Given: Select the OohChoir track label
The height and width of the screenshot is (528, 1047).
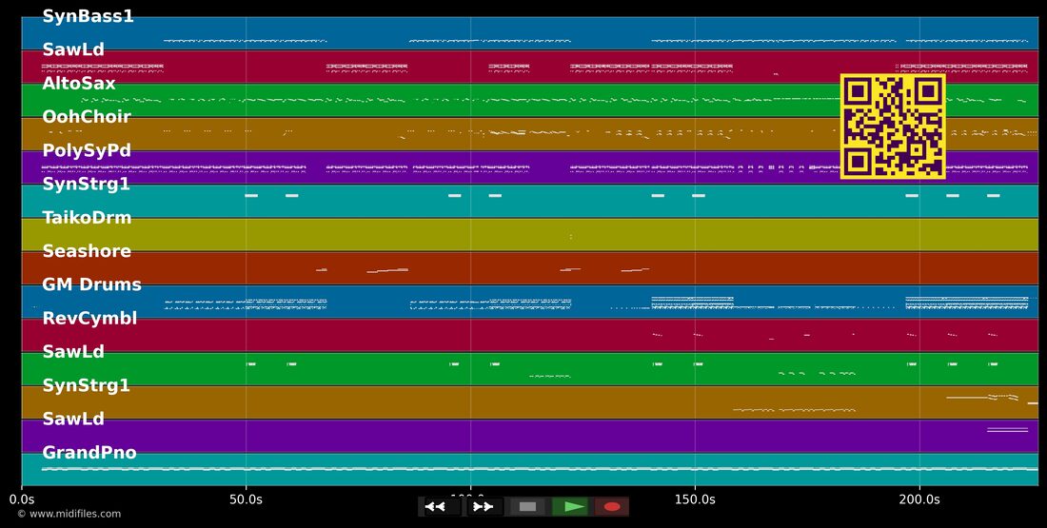Looking at the screenshot, I should (86, 117).
